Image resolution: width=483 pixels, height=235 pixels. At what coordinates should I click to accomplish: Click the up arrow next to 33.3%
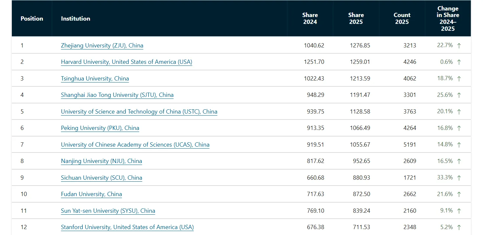(x=459, y=178)
